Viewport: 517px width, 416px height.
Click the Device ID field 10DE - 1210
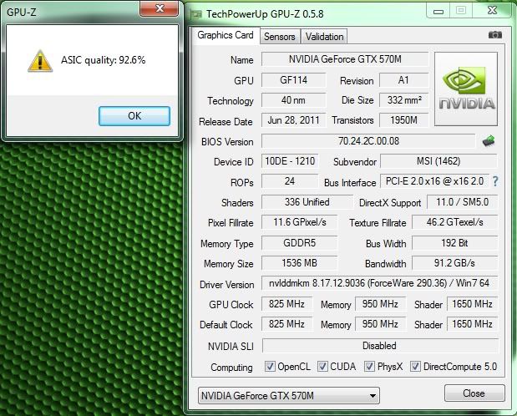(290, 161)
